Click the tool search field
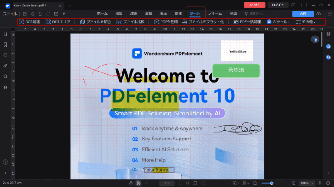Screen dimensions: 334x187 tap(255, 13)
